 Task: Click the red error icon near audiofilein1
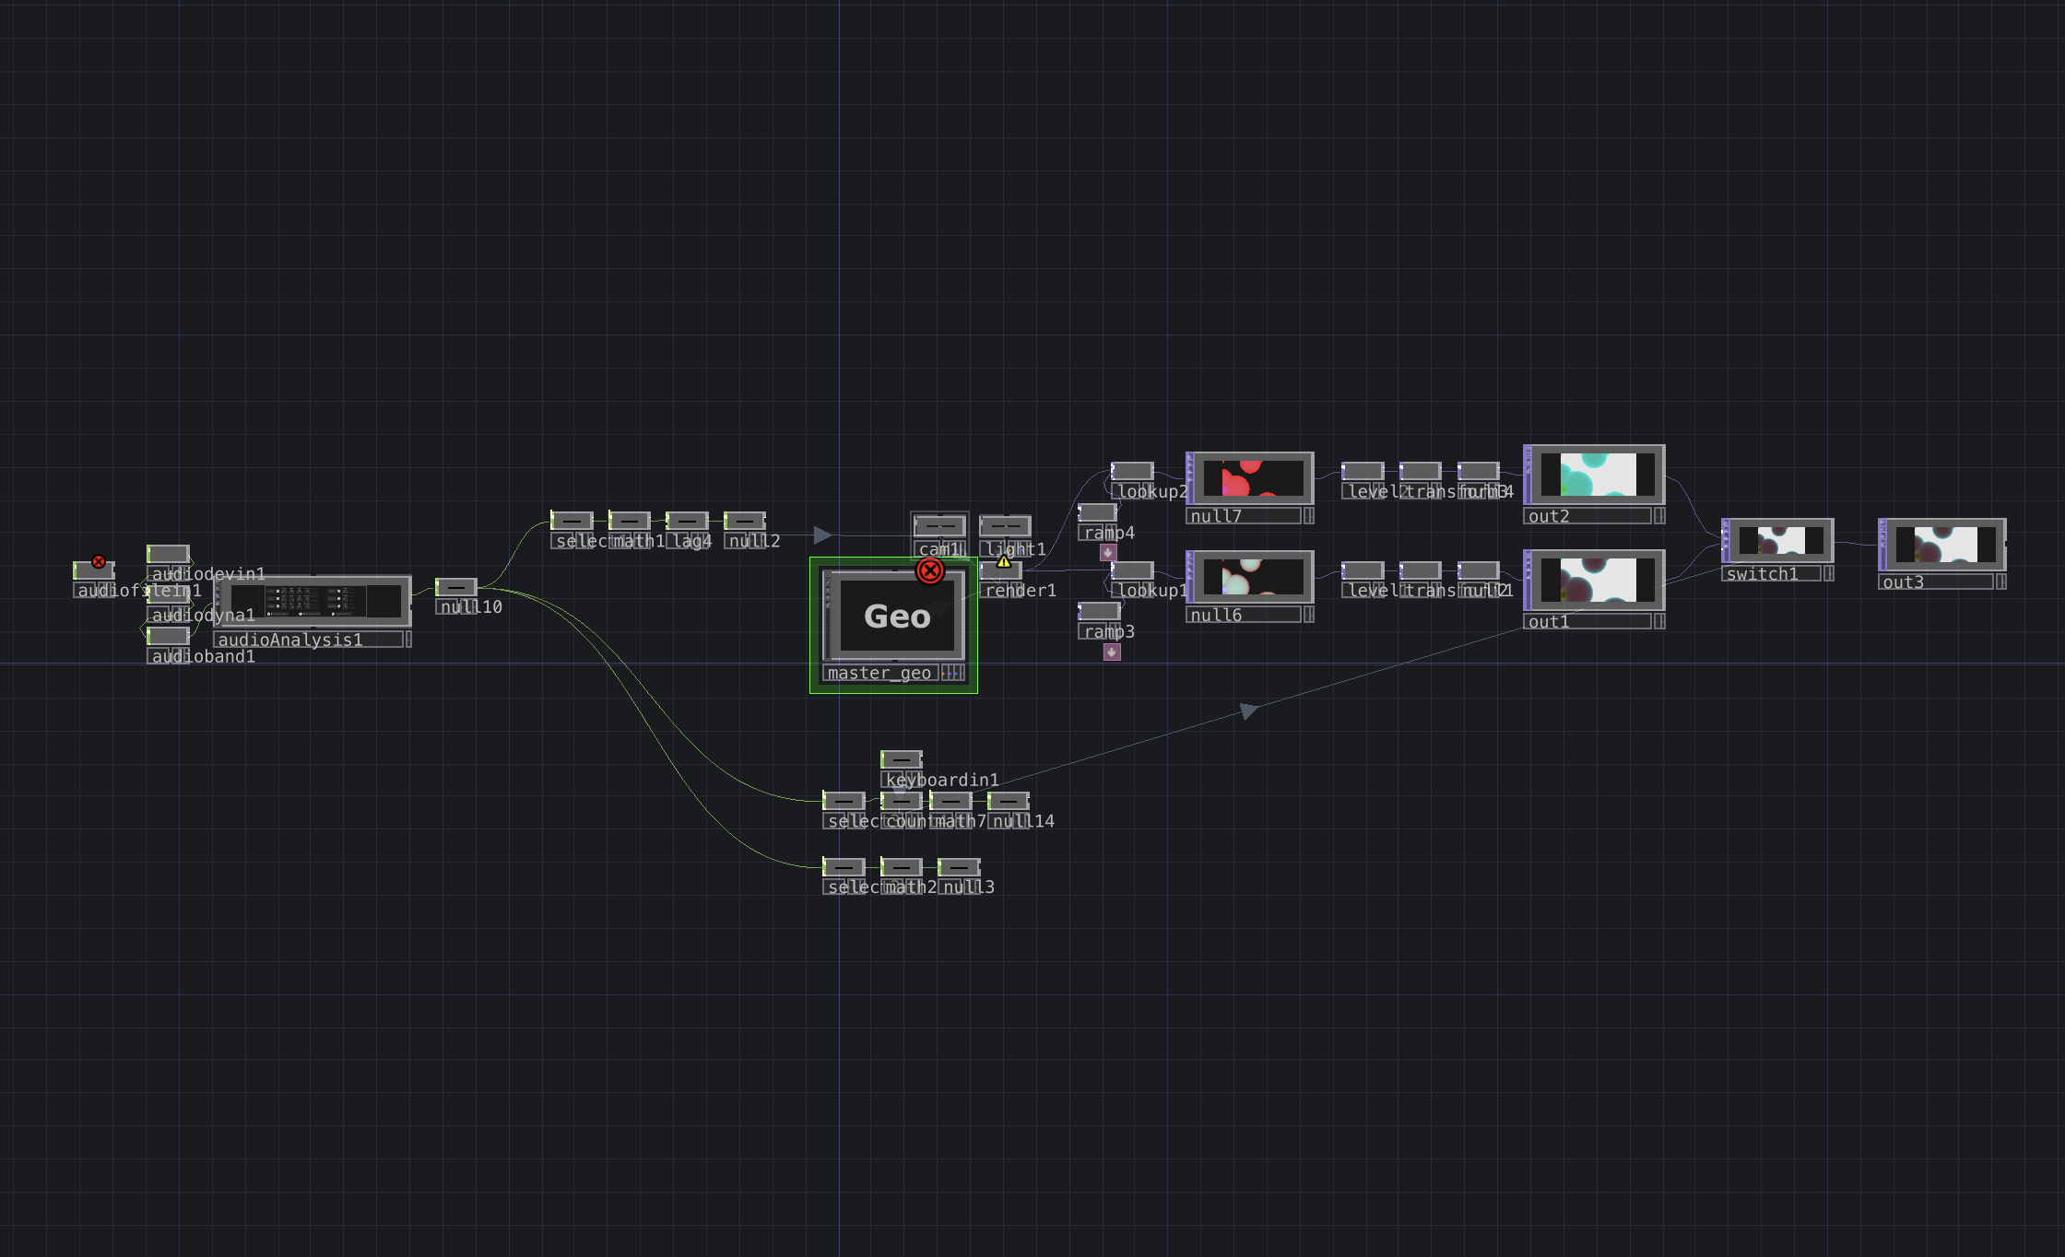[98, 561]
